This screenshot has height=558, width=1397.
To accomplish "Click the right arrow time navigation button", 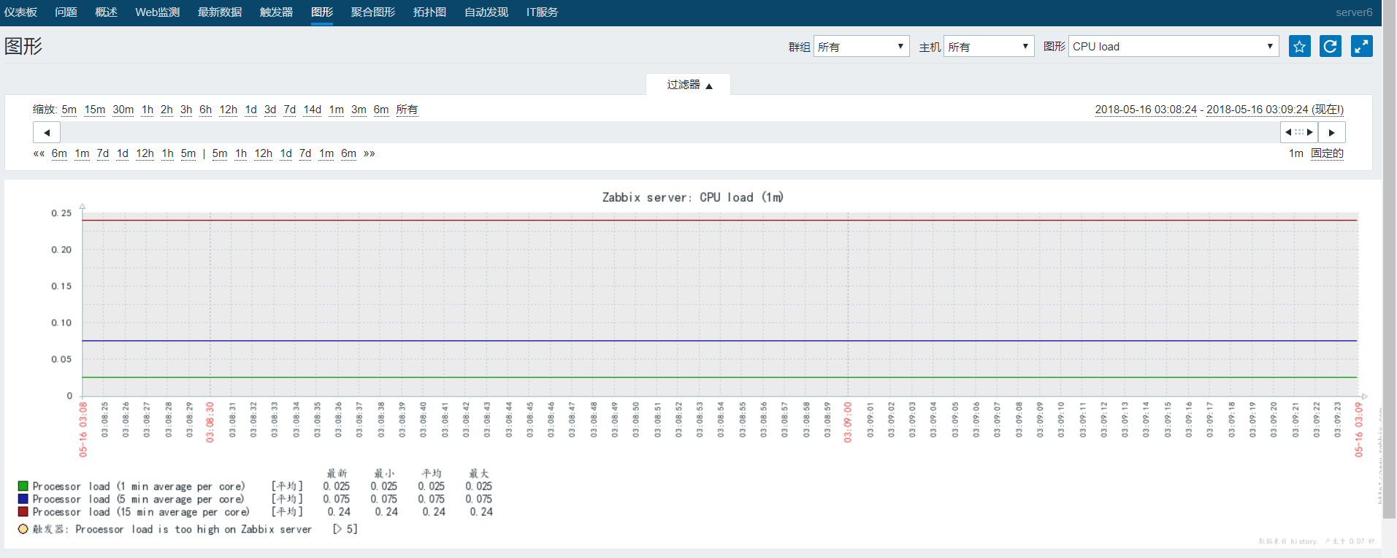I will pyautogui.click(x=1332, y=132).
